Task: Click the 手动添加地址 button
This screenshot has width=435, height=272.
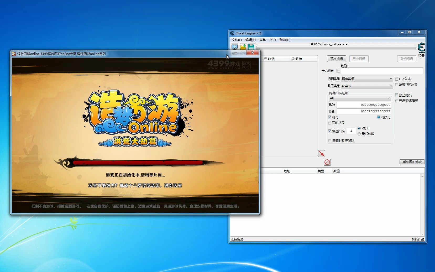Action: (412, 162)
